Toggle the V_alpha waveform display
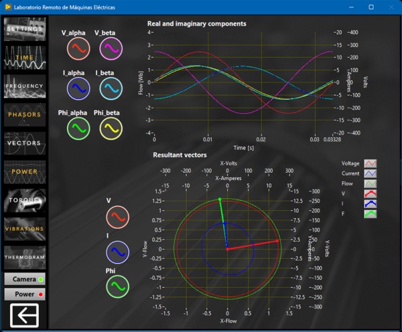The image size is (402, 332). (x=78, y=49)
